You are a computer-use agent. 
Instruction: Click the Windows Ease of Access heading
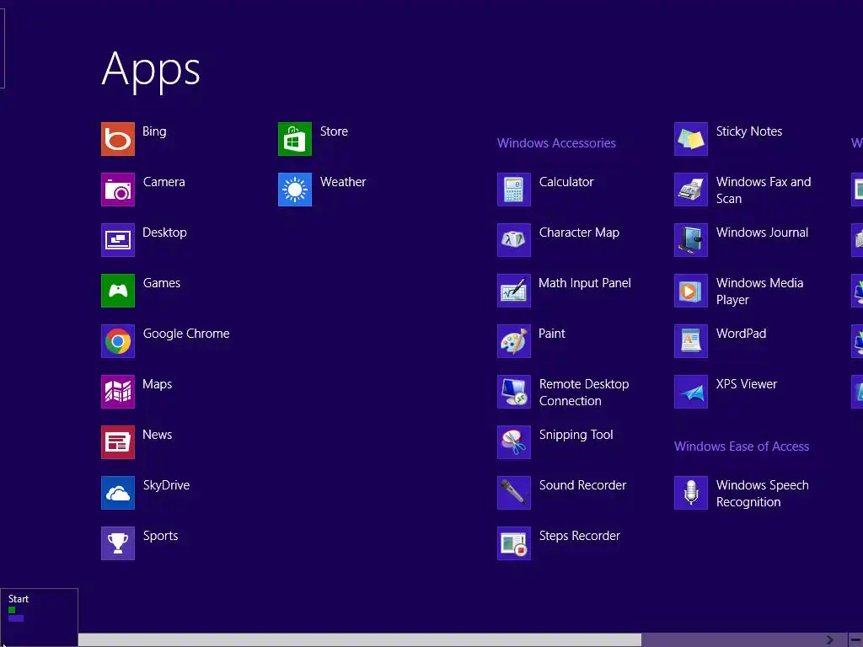point(742,446)
